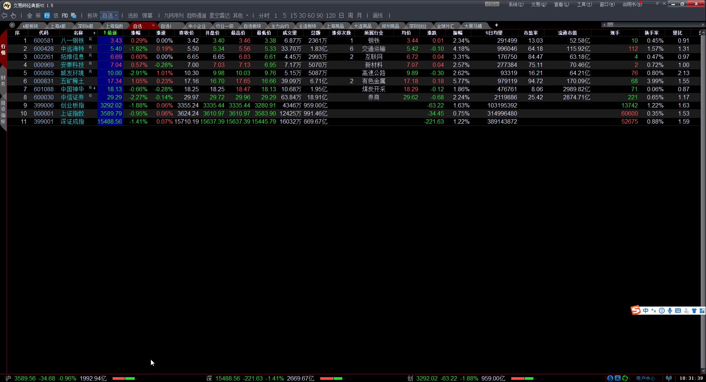Switch to the 自选1 tab
The width and height of the screenshot is (706, 382).
click(x=166, y=26)
